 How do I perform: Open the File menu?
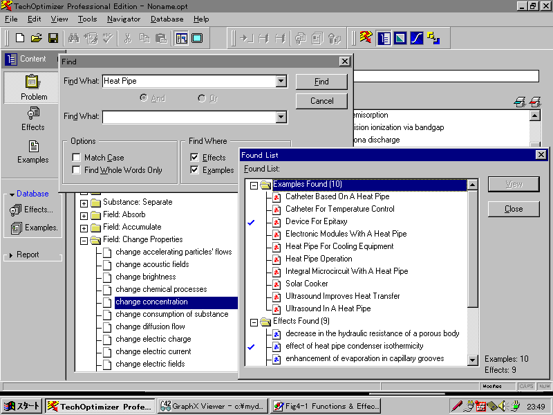[x=11, y=19]
